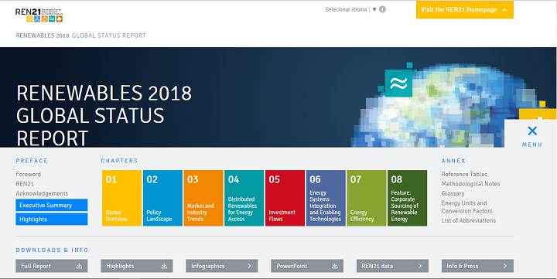Image resolution: width=557 pixels, height=279 pixels.
Task: Open chapter 03 Market and Industry Trends
Action: [x=203, y=198]
